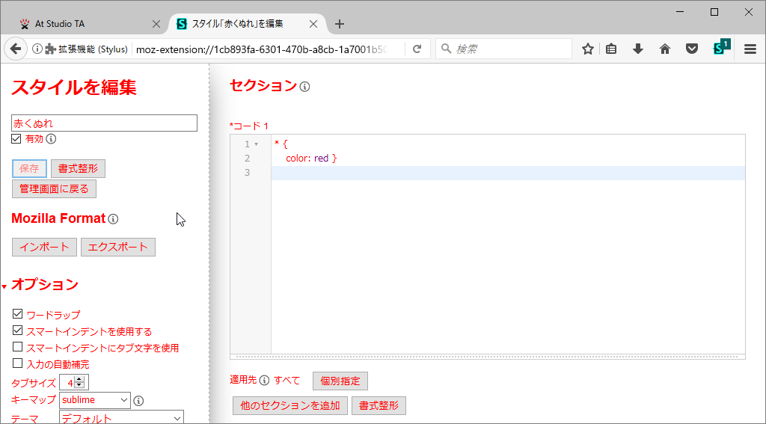Click 他のセクションを追加 button
The width and height of the screenshot is (766, 424).
290,405
